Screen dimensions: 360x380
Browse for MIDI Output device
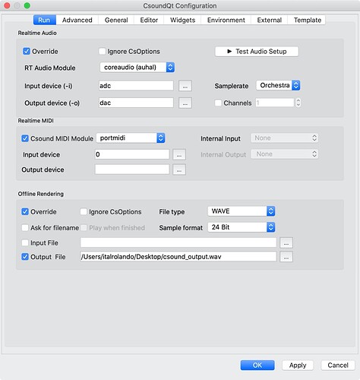point(179,169)
